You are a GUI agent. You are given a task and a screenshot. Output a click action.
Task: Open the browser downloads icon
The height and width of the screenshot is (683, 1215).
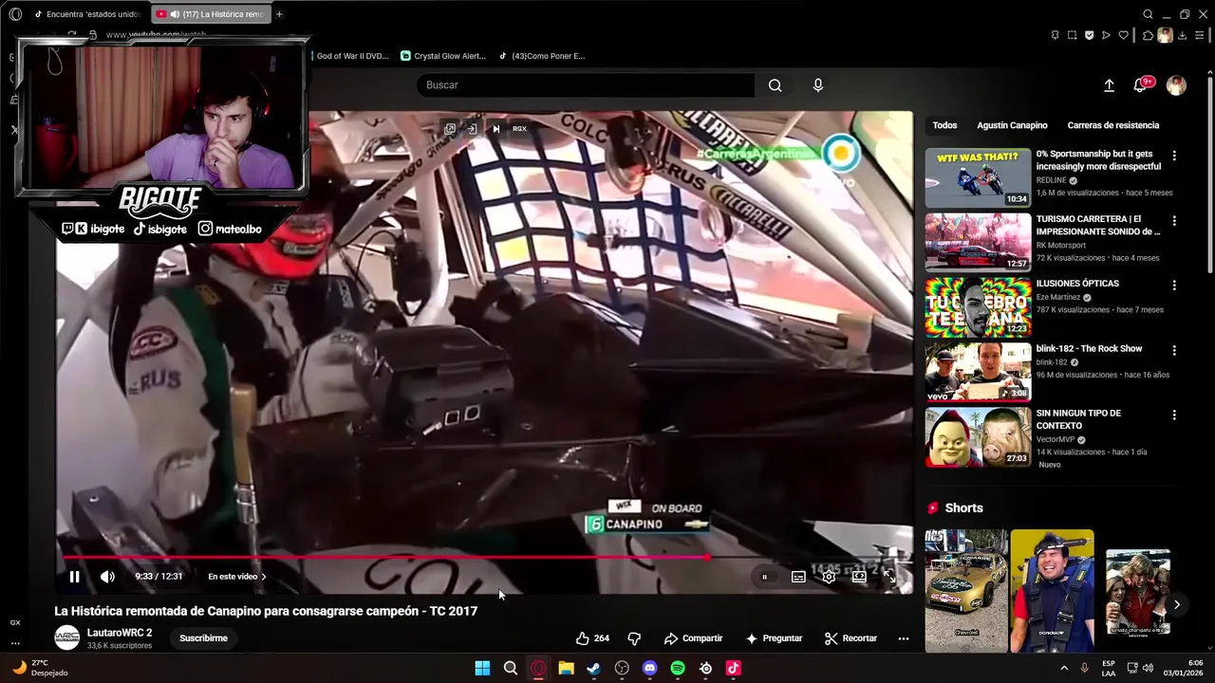1182,35
